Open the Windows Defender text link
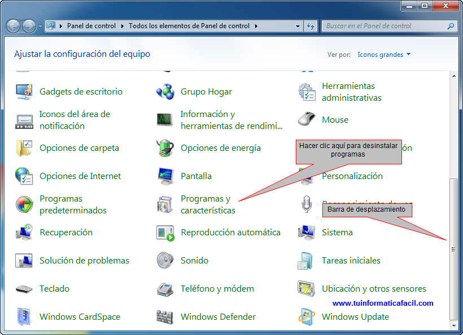463x335 pixels. (218, 317)
